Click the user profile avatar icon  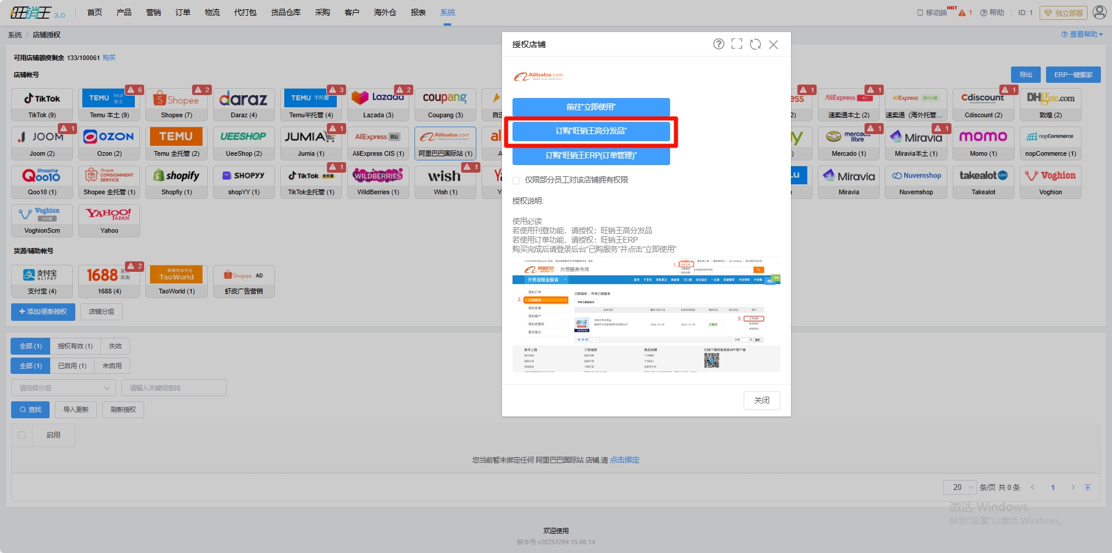pyautogui.click(x=1099, y=12)
